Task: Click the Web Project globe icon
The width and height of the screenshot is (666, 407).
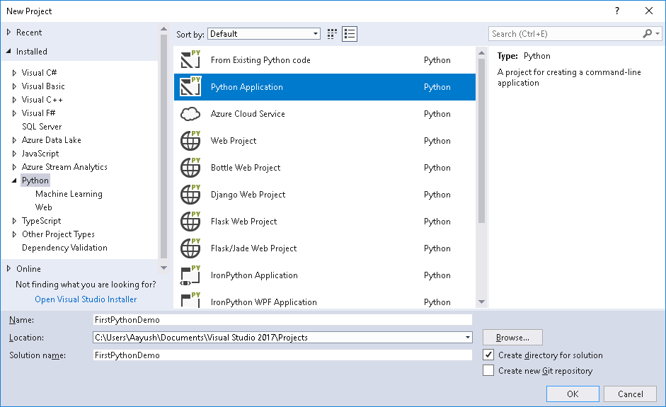Action: pyautogui.click(x=190, y=141)
